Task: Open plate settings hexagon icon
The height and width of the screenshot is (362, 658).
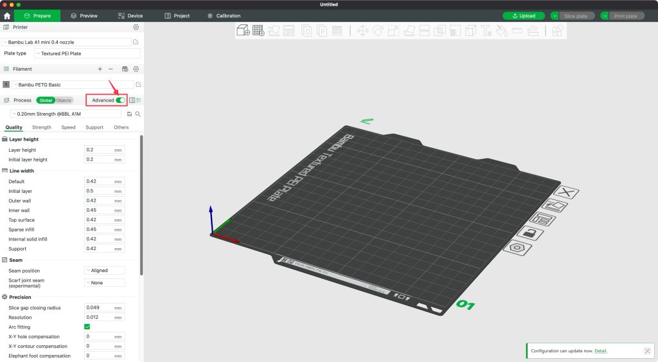Action: pyautogui.click(x=516, y=248)
